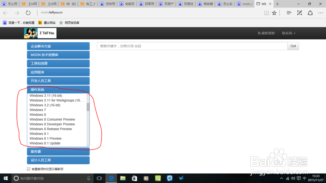Select Windows 8 Consumer Preview
326x183 pixels.
click(x=52, y=120)
